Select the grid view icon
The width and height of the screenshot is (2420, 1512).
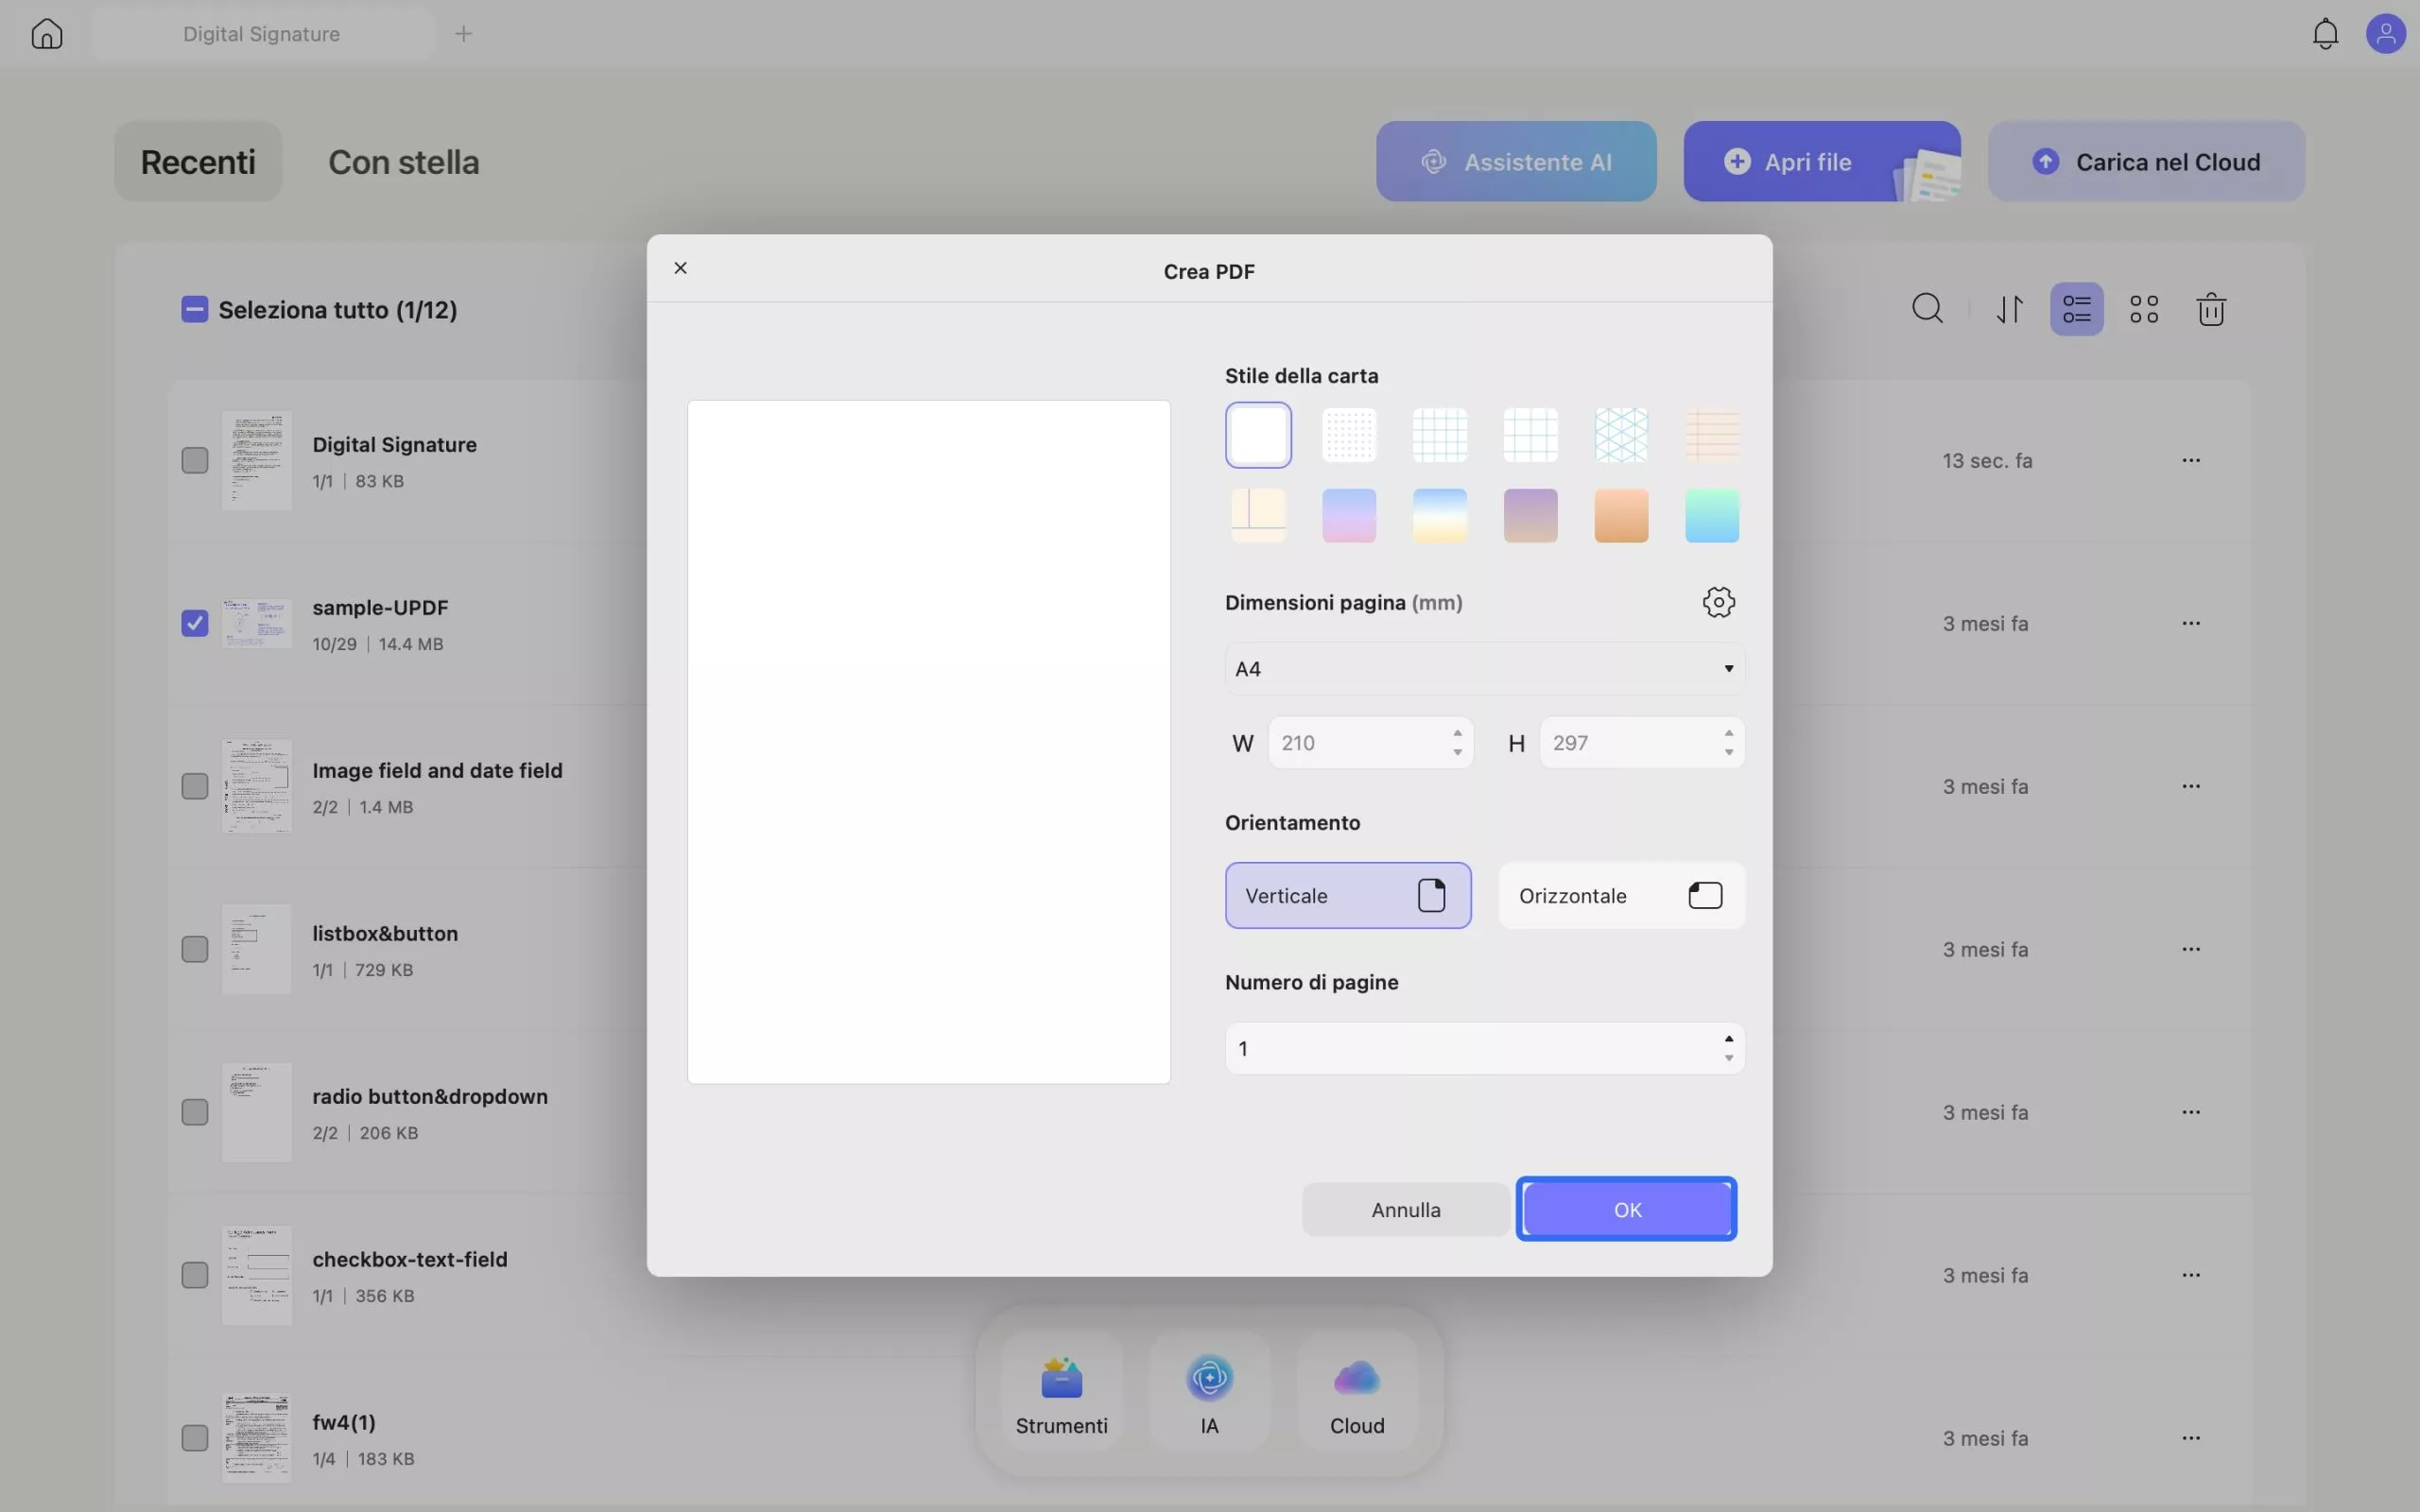pos(2143,308)
